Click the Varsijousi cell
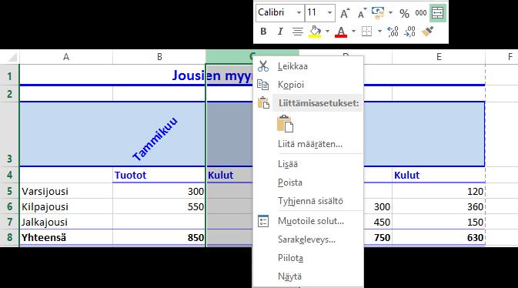 pyautogui.click(x=66, y=191)
